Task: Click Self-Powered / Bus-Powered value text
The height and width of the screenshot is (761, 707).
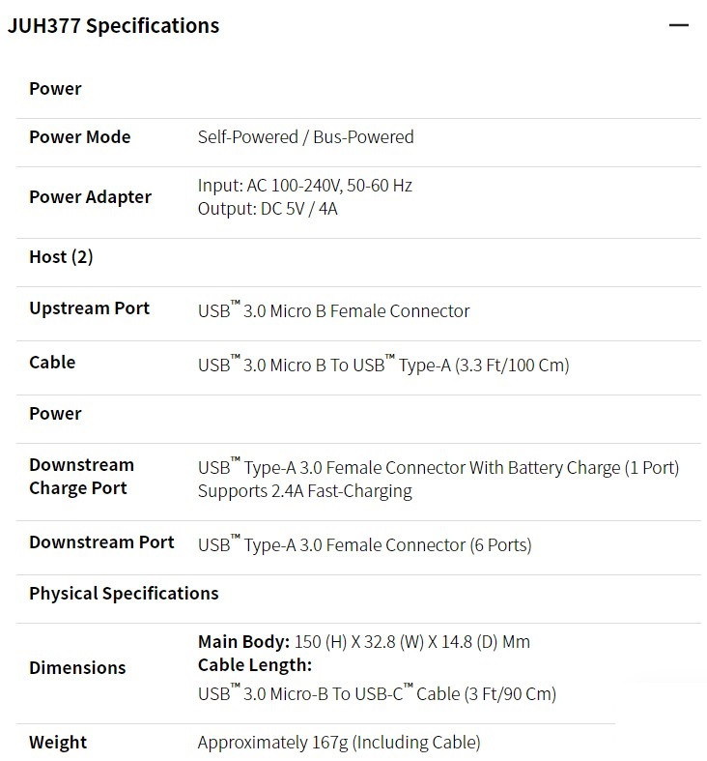Action: click(x=305, y=137)
